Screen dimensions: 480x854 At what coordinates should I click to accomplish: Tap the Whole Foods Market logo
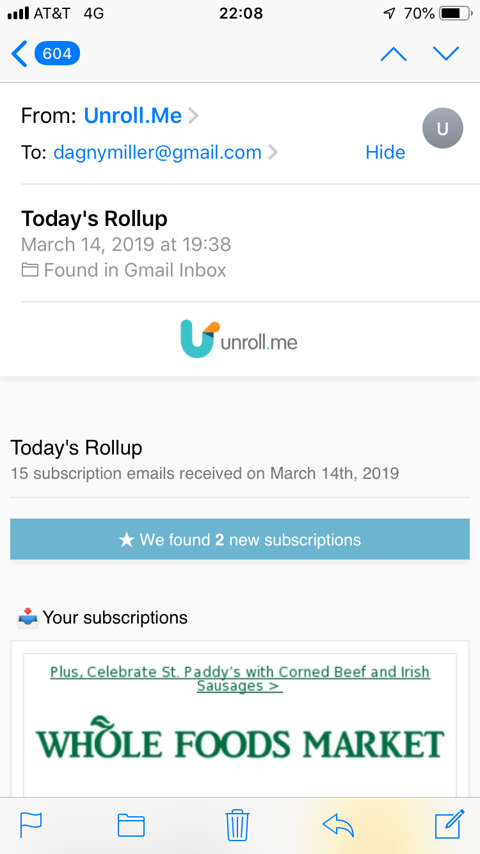(240, 743)
